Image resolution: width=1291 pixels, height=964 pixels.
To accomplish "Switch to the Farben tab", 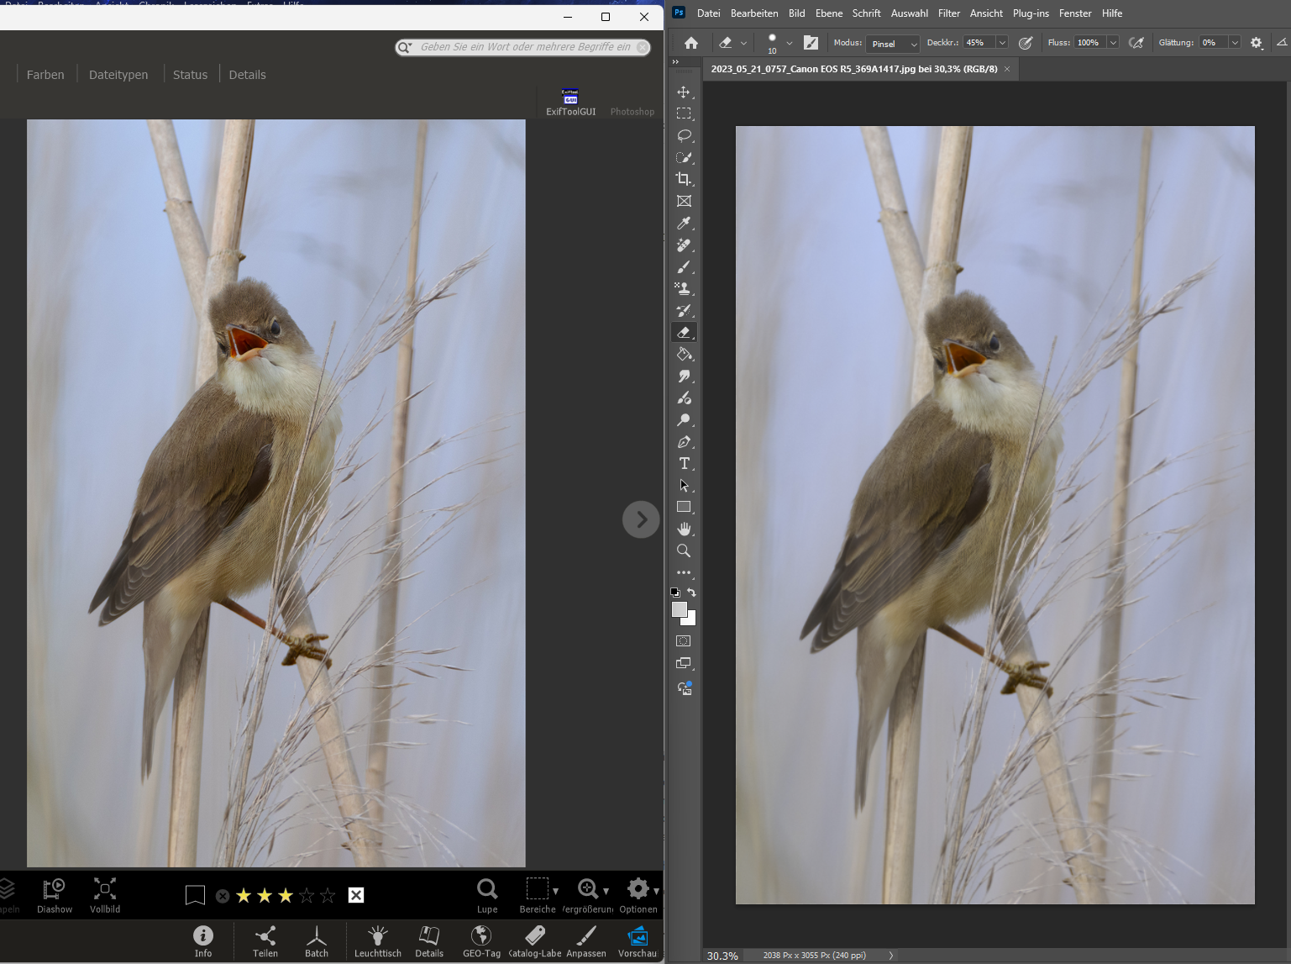I will click(x=45, y=75).
